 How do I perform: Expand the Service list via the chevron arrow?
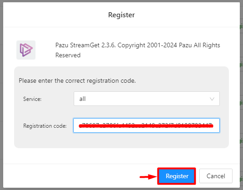(212, 99)
